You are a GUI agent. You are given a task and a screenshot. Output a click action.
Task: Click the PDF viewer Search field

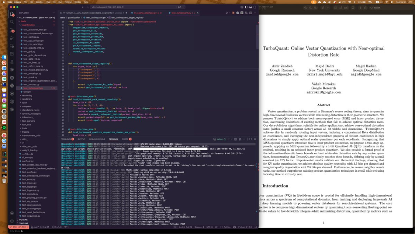pyautogui.click(x=391, y=8)
